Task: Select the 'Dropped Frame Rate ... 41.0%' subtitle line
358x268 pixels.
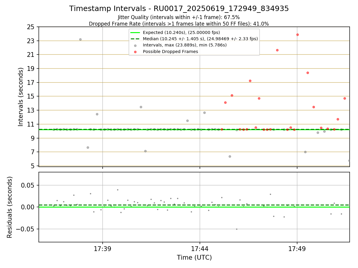Action: (x=179, y=24)
